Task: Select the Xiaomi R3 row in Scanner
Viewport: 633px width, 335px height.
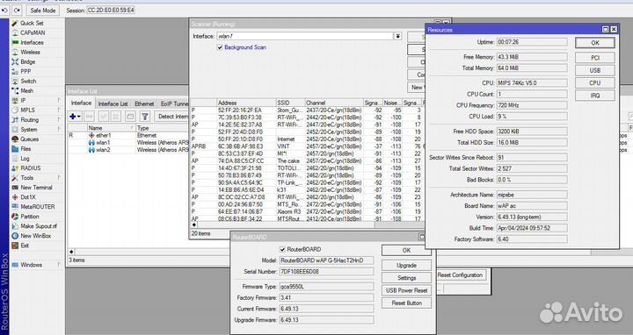Action: coord(307,212)
